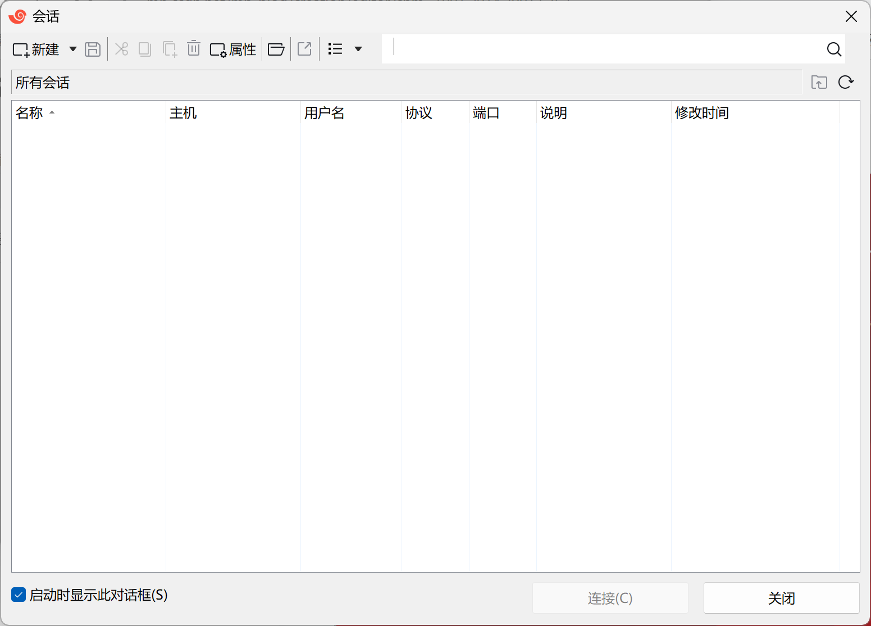Uncheck 启动时显示此对话框 checkbox

tap(19, 595)
